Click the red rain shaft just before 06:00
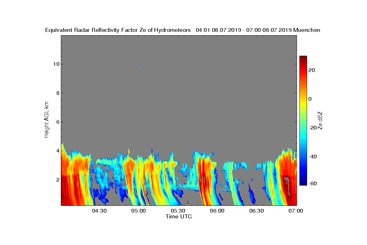 [x=205, y=179]
